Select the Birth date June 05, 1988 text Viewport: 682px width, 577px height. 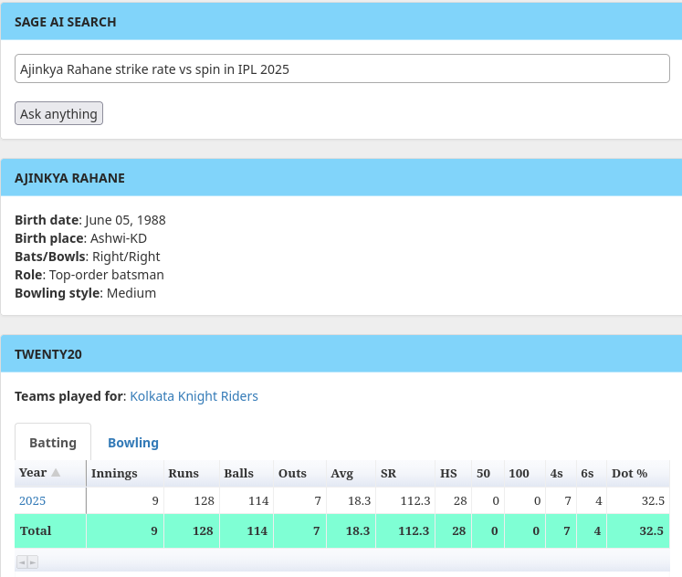click(90, 220)
